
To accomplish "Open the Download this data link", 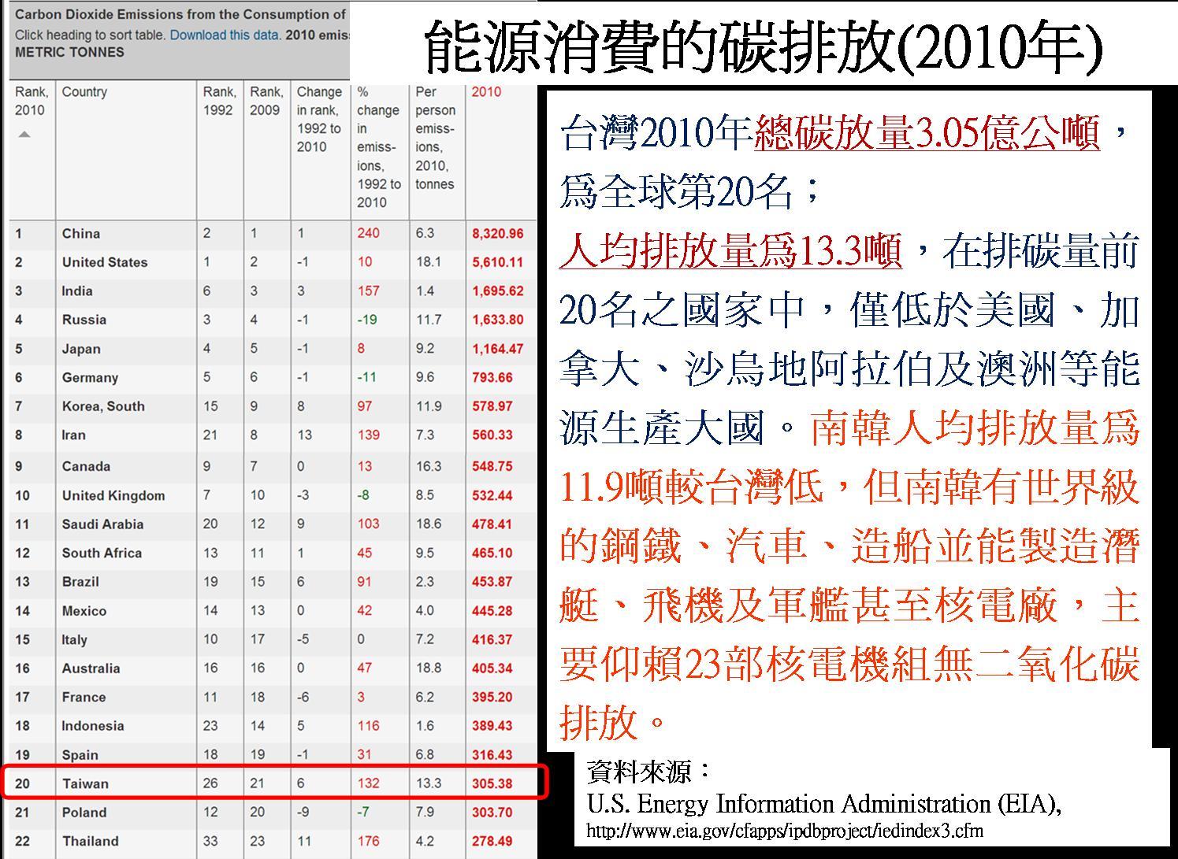I will coord(225,35).
